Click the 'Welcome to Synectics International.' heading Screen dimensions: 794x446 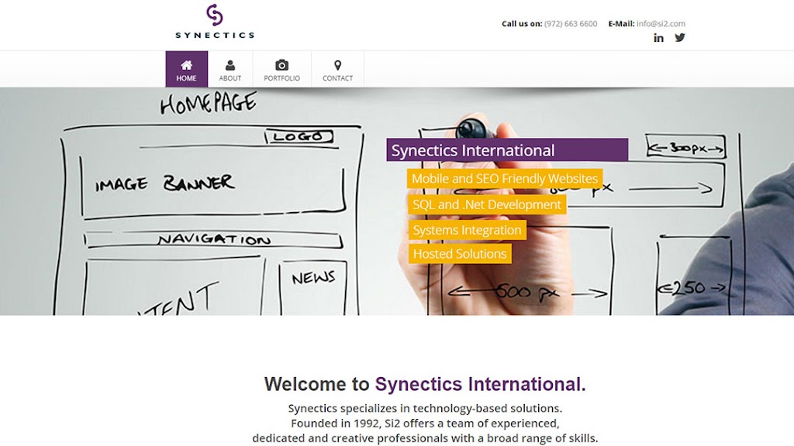[425, 384]
